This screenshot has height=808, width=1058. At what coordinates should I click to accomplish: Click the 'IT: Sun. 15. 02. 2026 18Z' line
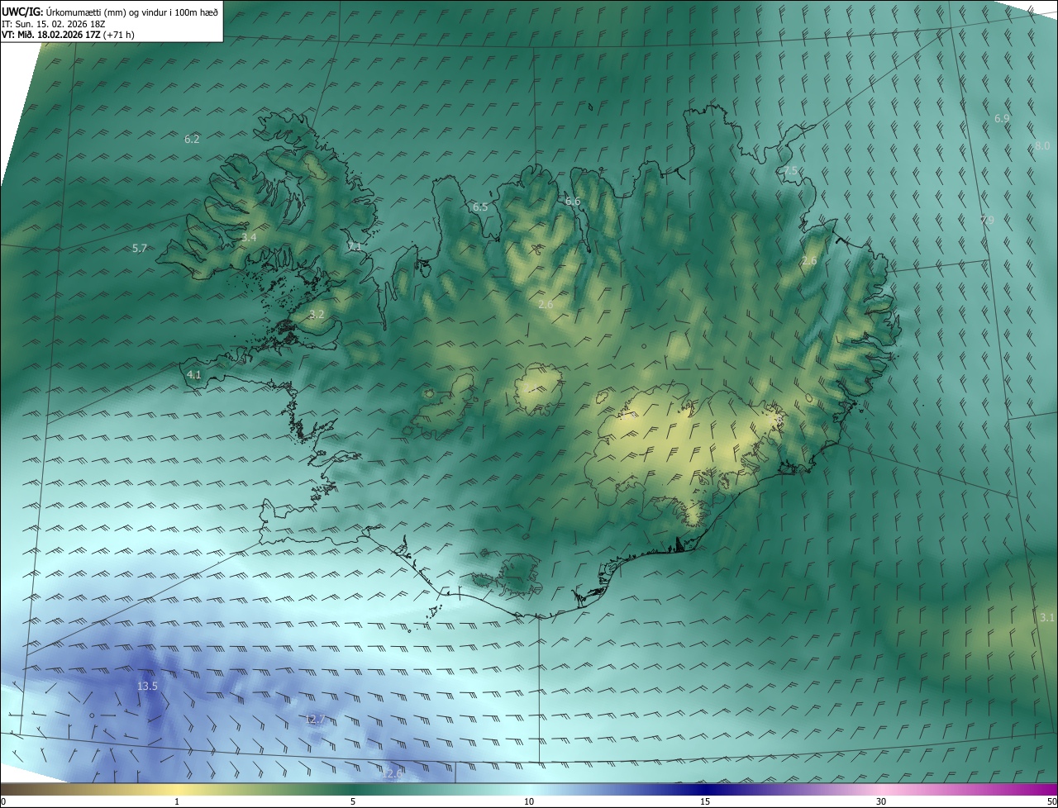(x=54, y=23)
